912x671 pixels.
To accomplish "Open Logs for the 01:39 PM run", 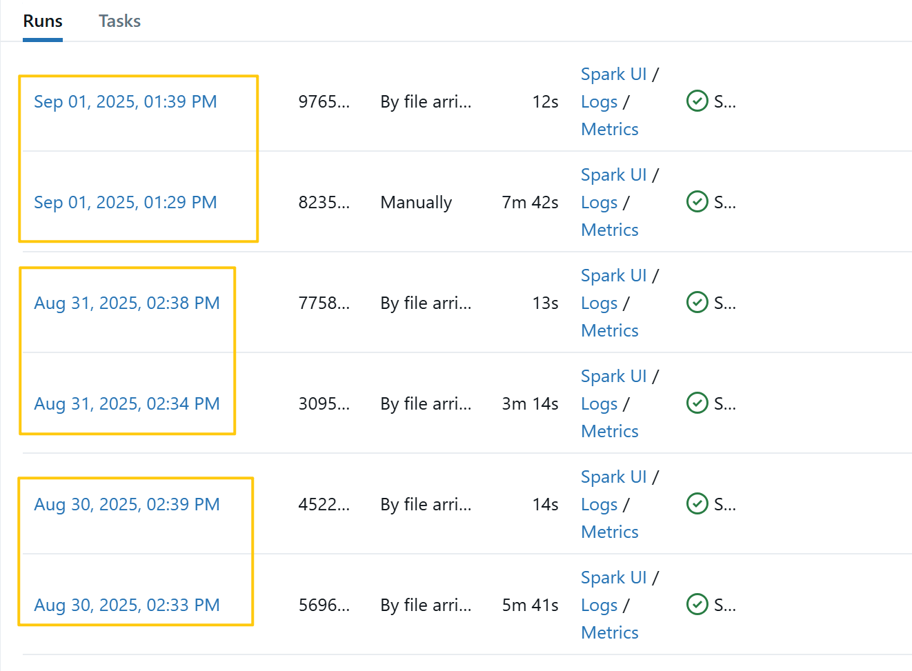I will click(x=599, y=102).
